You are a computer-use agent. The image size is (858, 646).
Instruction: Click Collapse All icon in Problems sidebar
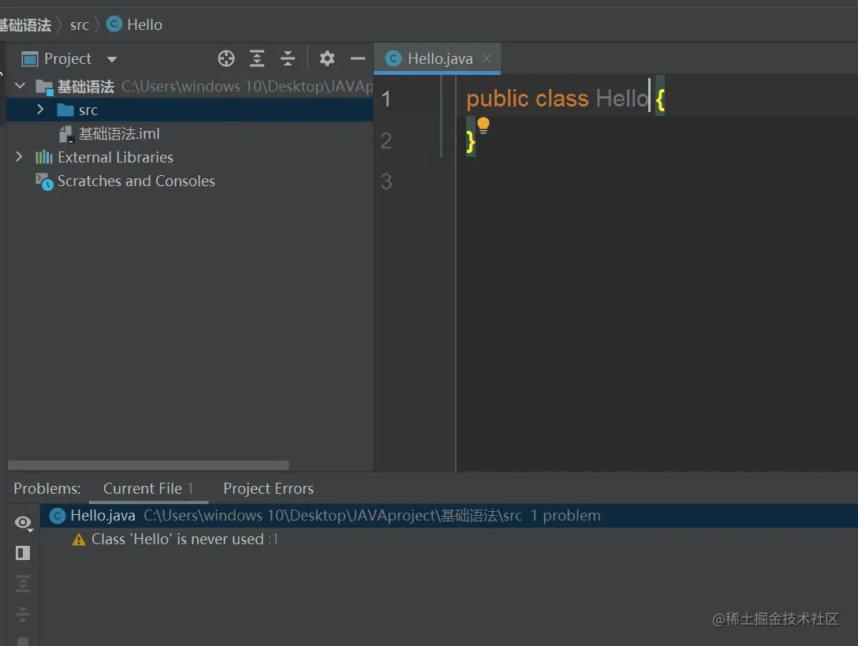point(23,614)
